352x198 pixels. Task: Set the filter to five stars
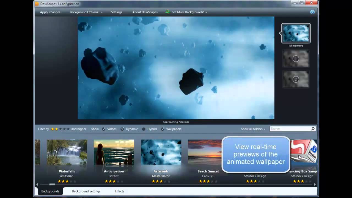point(68,129)
